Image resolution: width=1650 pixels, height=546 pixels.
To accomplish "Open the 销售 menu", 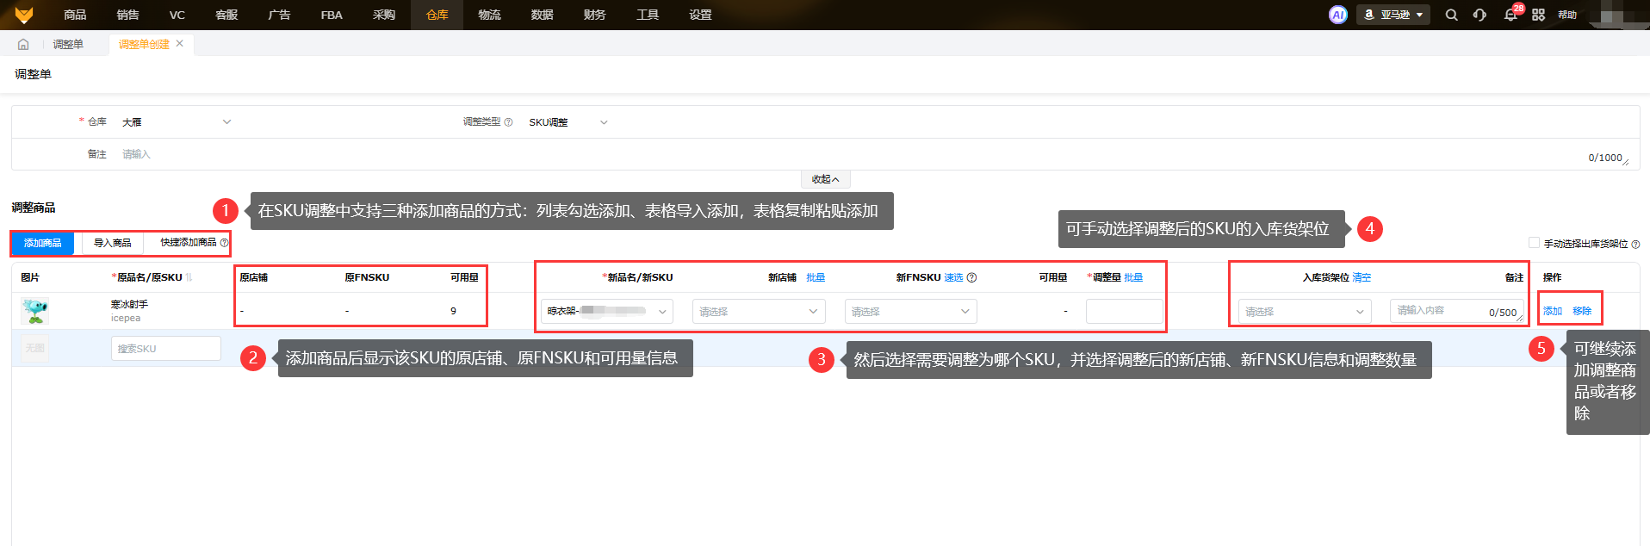I will tap(127, 15).
